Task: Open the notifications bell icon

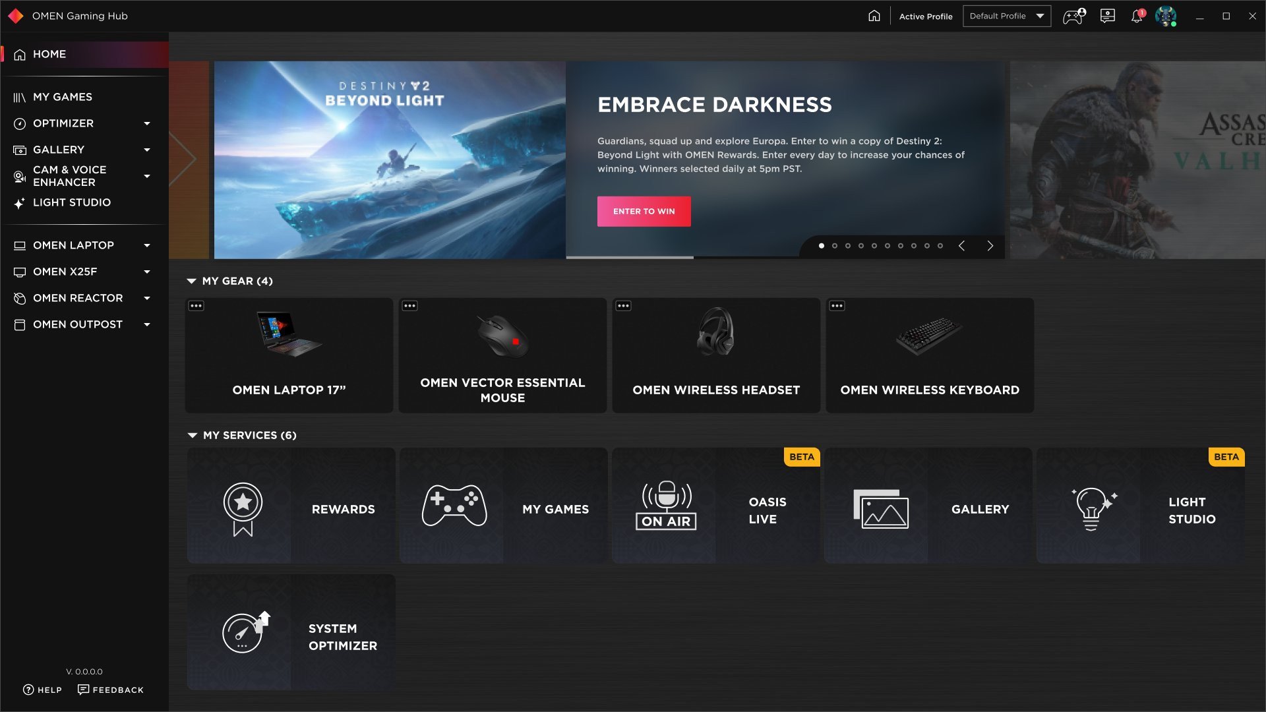Action: [x=1137, y=16]
